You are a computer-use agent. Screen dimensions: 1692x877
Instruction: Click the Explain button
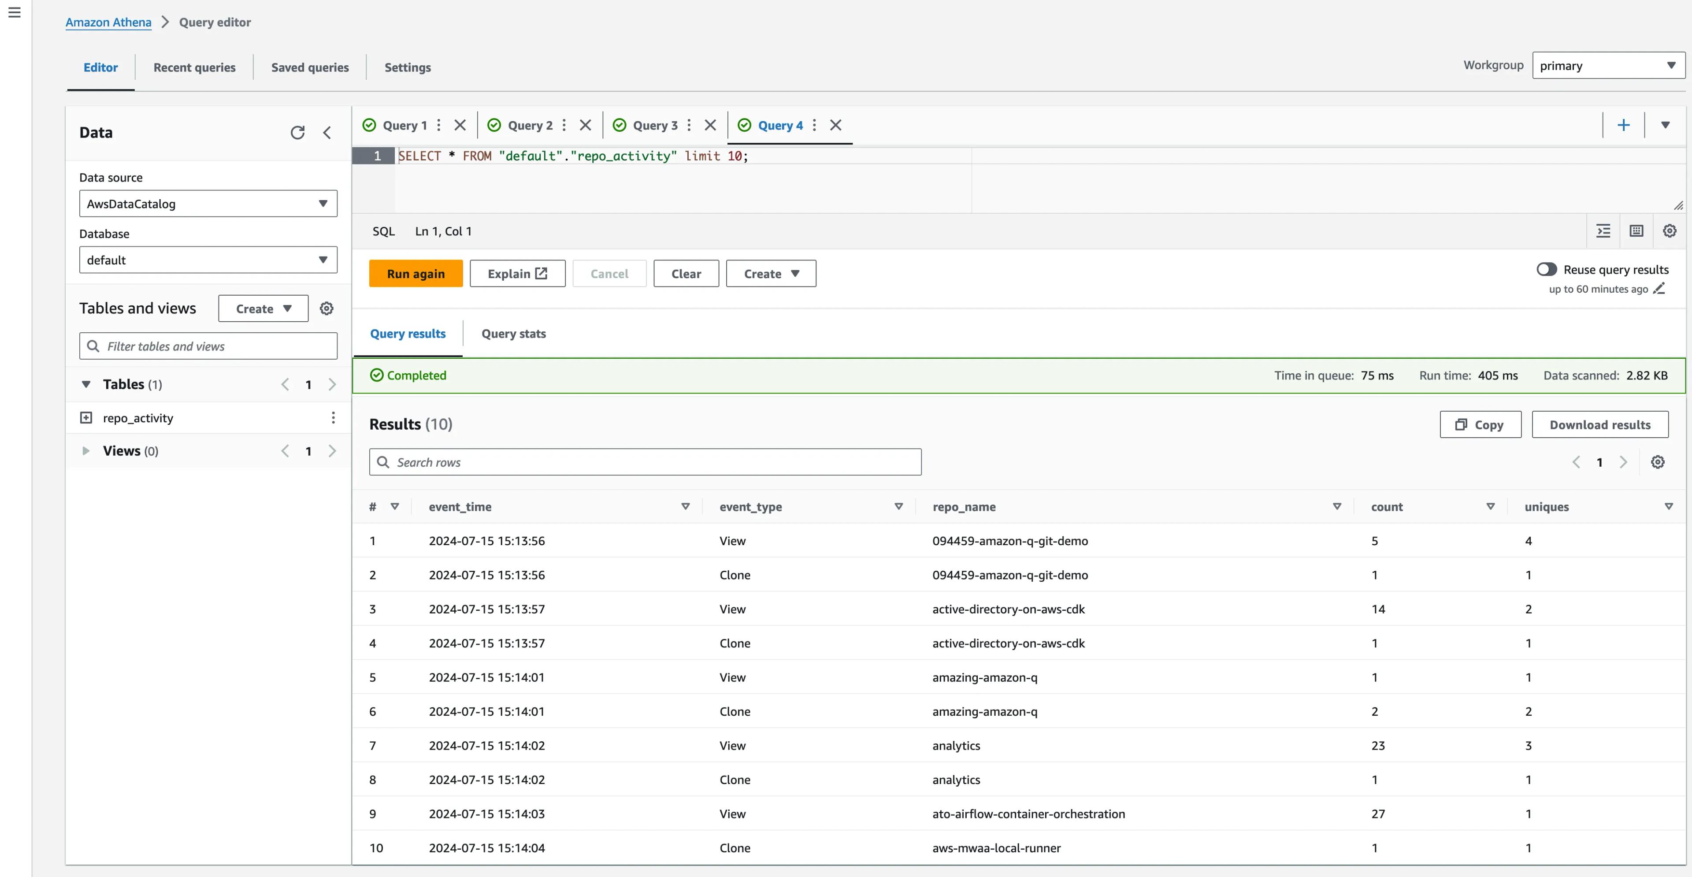point(518,274)
